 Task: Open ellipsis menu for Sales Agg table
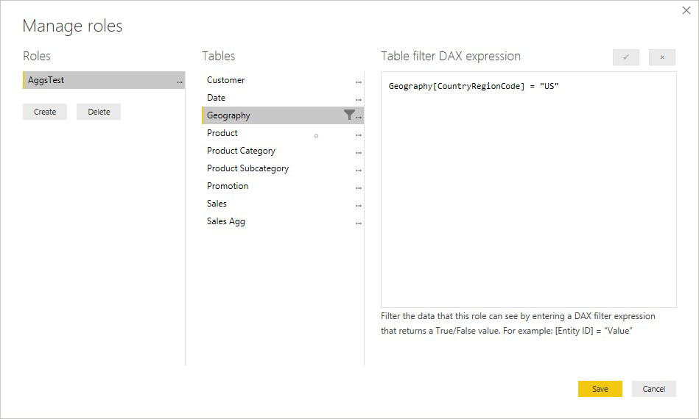[359, 223]
